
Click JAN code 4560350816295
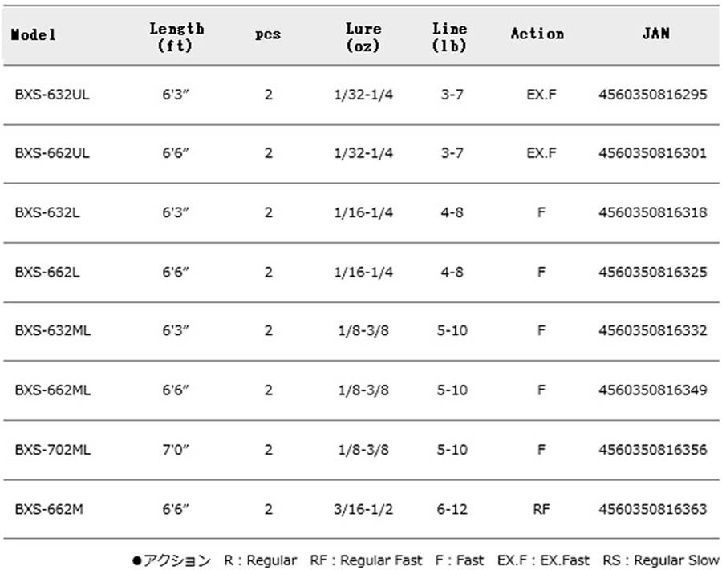click(x=652, y=95)
